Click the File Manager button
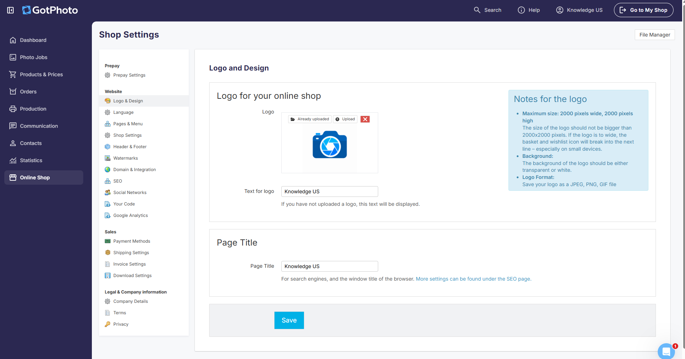Screen dimensions: 685x359 654,35
